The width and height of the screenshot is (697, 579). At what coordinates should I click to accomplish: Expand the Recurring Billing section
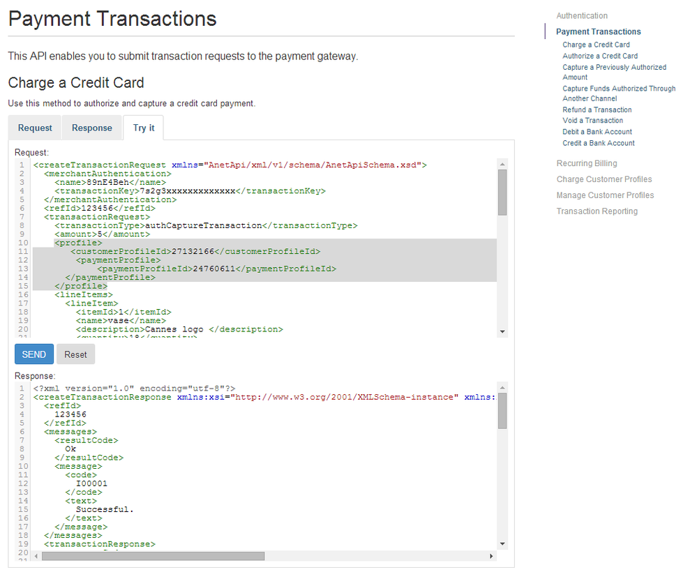(x=586, y=163)
